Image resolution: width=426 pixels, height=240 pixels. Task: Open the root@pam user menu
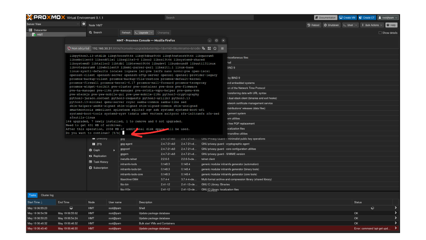tap(388, 18)
